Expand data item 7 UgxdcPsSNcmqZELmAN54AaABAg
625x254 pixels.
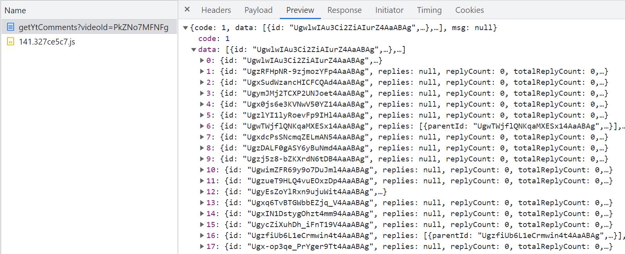[202, 137]
